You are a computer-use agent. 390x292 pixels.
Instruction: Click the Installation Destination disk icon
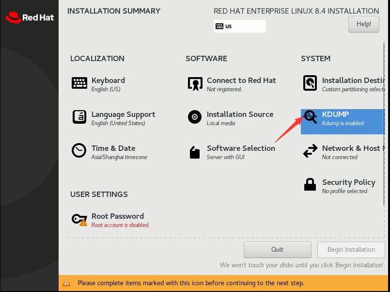click(310, 83)
